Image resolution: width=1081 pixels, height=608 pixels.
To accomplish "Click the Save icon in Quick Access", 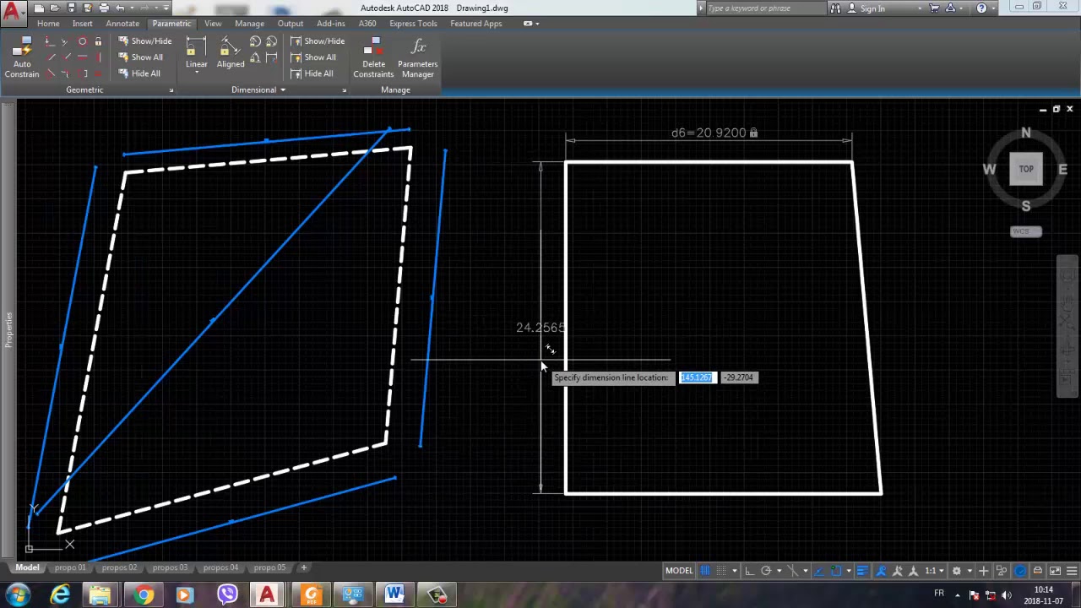I will point(71,8).
